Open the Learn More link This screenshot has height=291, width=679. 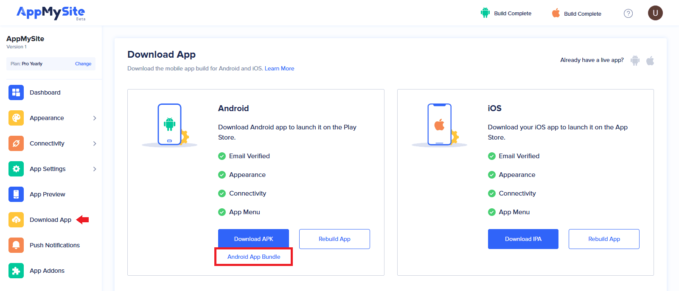coord(279,68)
